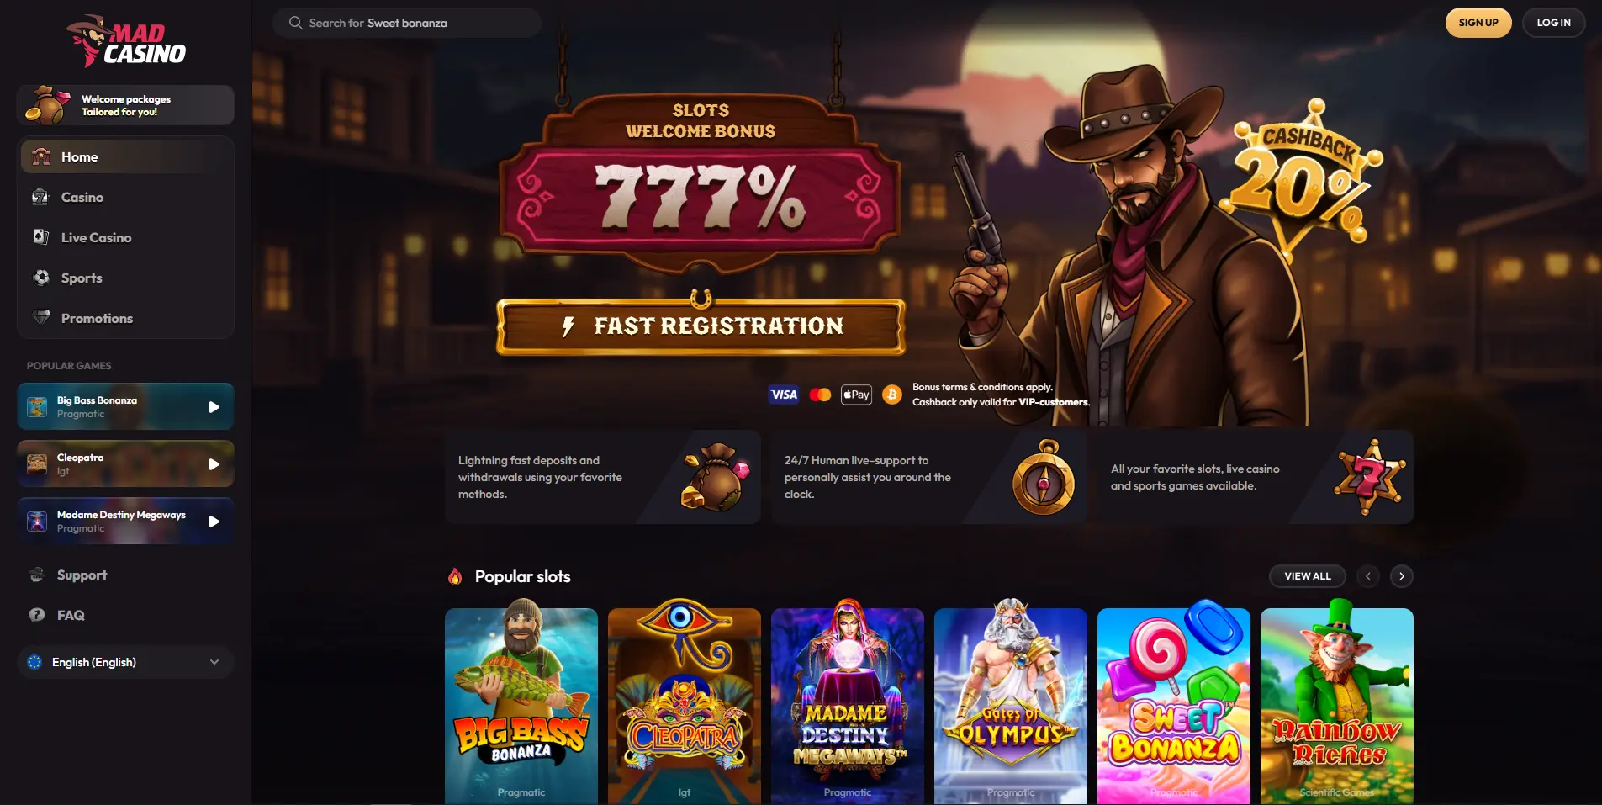Image resolution: width=1602 pixels, height=805 pixels.
Task: Click the Search for Sweet bonanza field
Action: 407,23
